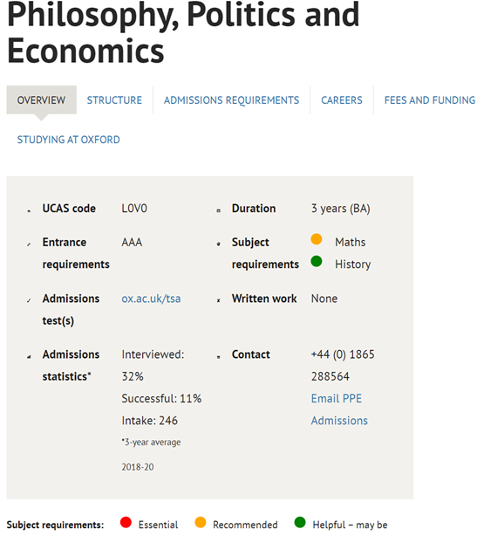This screenshot has width=477, height=536.
Task: Switch to the Structure tab
Action: [x=114, y=100]
